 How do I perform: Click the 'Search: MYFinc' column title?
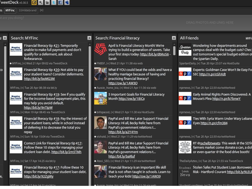pos(24,38)
